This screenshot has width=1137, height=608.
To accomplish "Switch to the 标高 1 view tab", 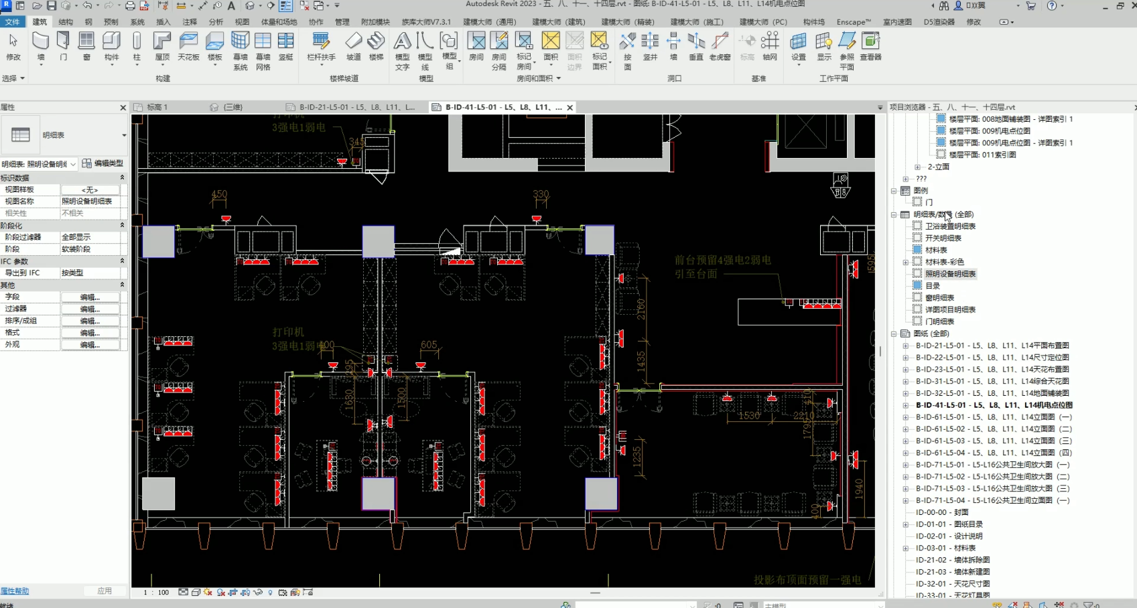I will tap(157, 107).
